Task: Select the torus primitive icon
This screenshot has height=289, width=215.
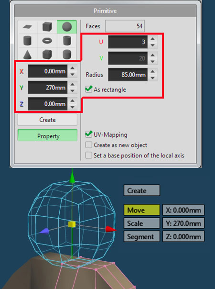Action: [x=47, y=41]
